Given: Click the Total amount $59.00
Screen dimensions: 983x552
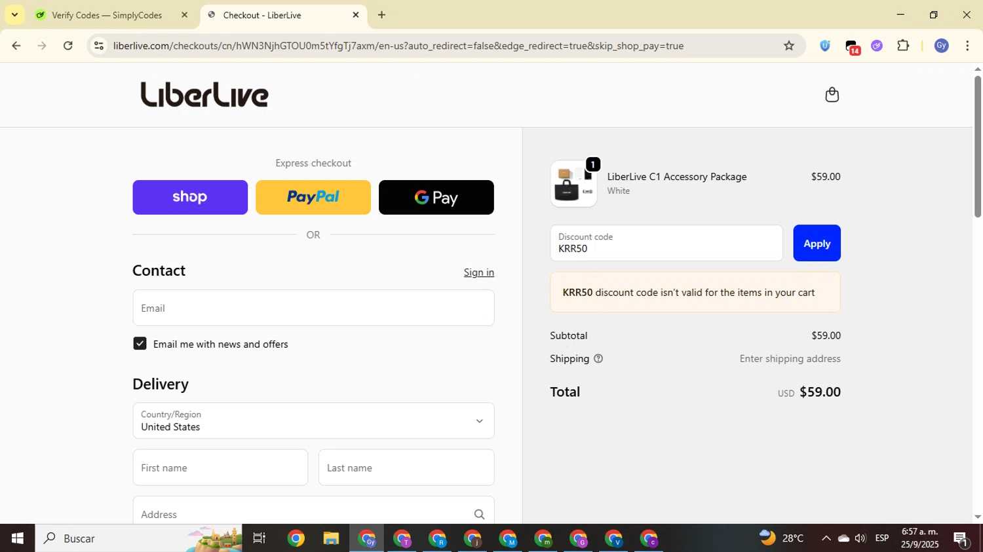Looking at the screenshot, I should pyautogui.click(x=820, y=392).
